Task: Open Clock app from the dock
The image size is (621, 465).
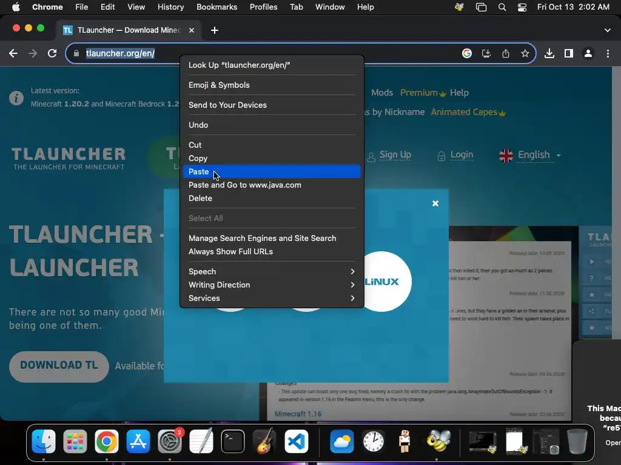Action: [x=373, y=441]
